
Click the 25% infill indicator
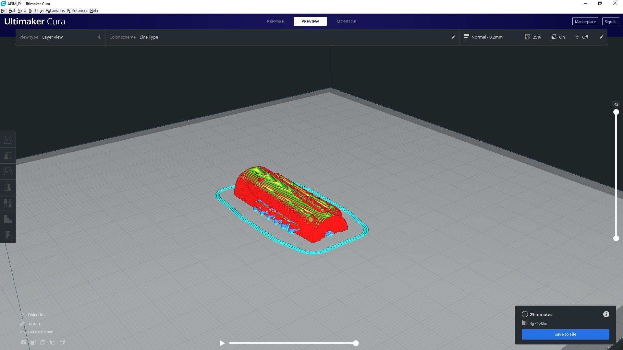(533, 37)
